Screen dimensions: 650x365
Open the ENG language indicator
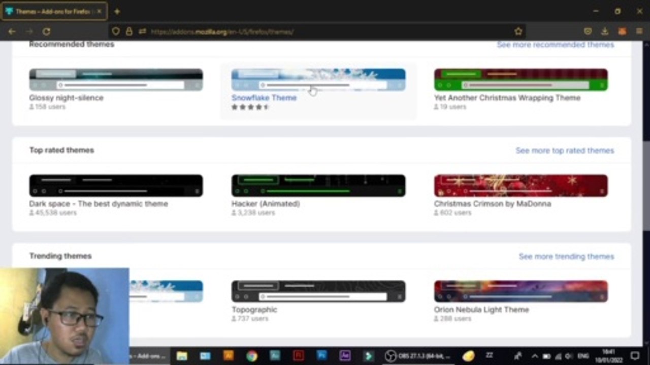(584, 356)
